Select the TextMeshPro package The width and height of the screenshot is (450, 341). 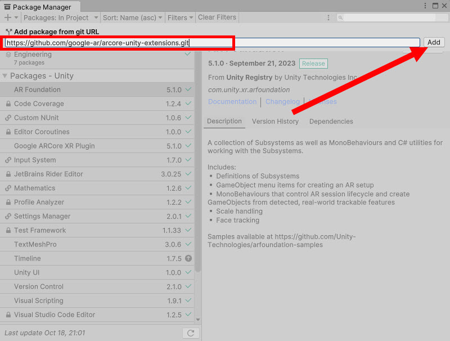coord(97,244)
